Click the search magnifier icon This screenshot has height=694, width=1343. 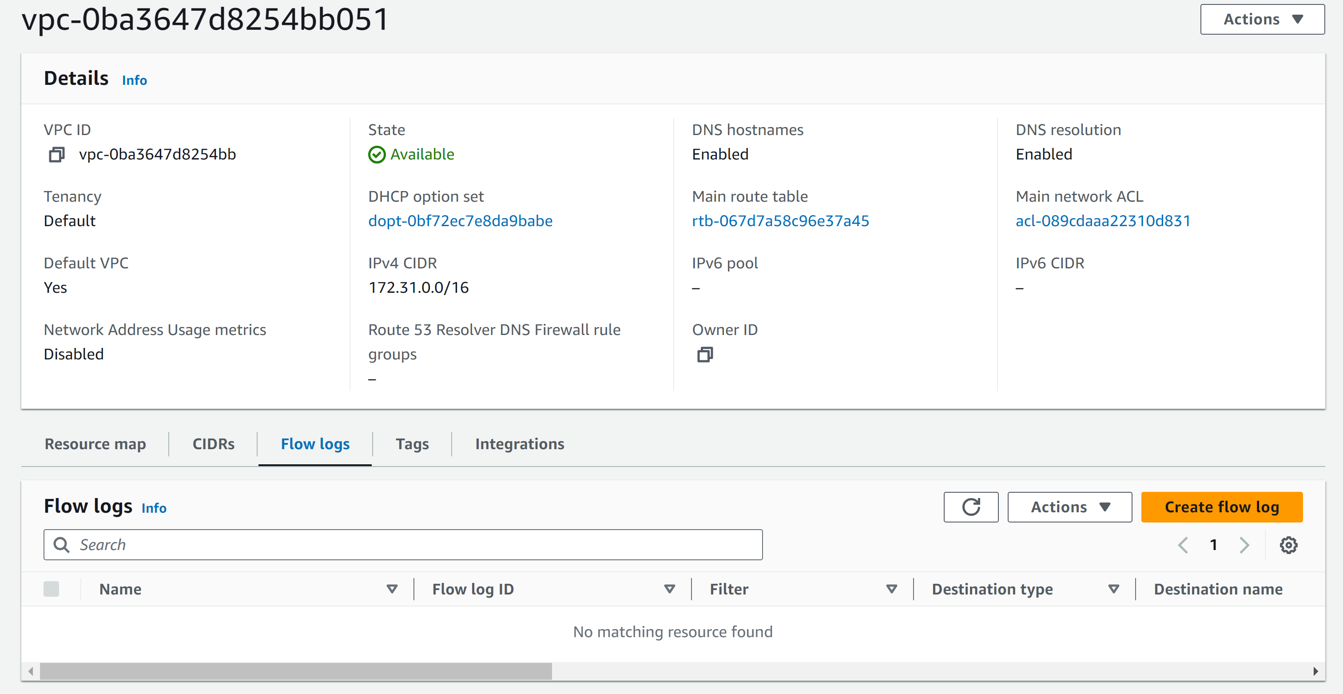(62, 545)
